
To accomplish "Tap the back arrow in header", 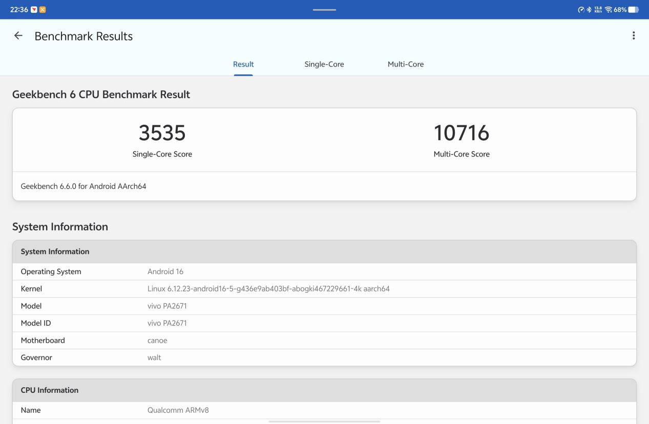I will pyautogui.click(x=18, y=36).
